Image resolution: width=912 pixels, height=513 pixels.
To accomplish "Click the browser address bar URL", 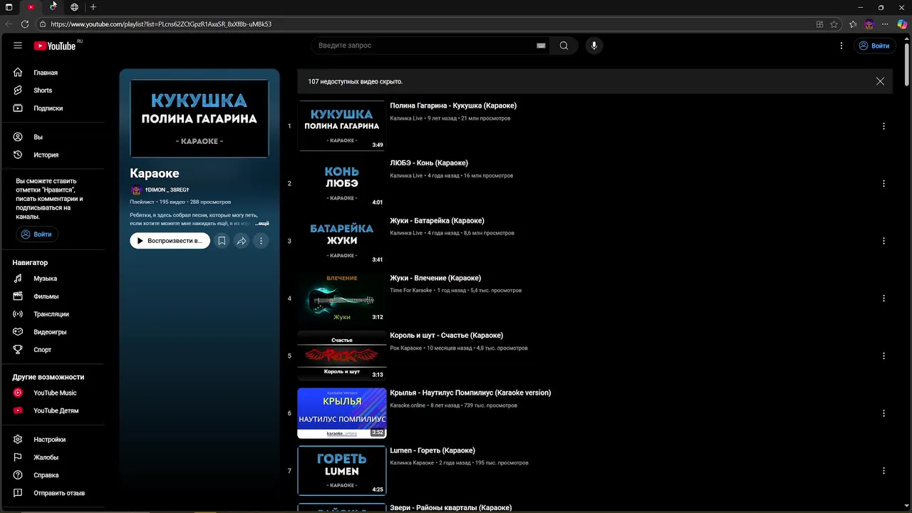I will [161, 24].
